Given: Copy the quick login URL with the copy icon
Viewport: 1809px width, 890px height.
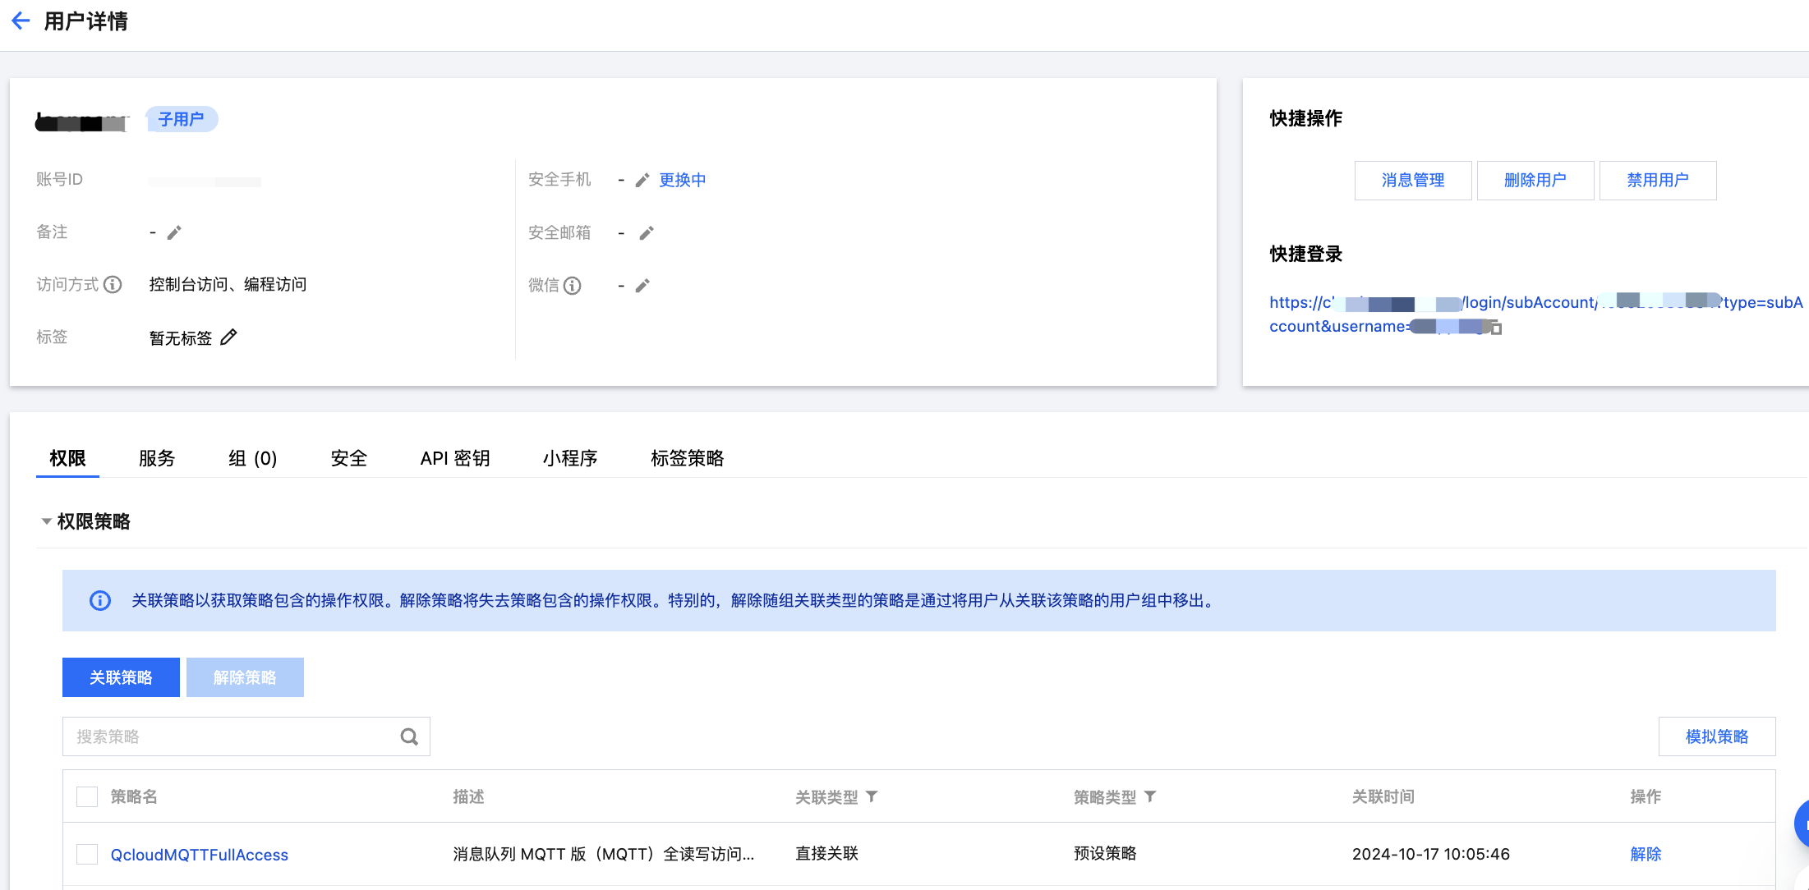Looking at the screenshot, I should (x=1496, y=328).
